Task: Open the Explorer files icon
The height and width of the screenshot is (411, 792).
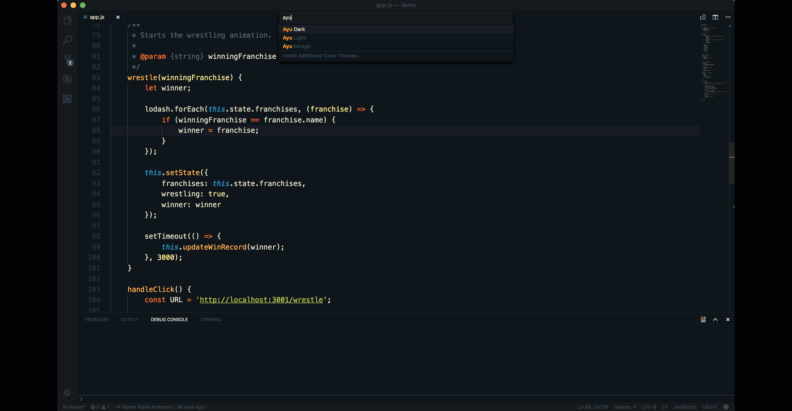Action: [x=67, y=20]
